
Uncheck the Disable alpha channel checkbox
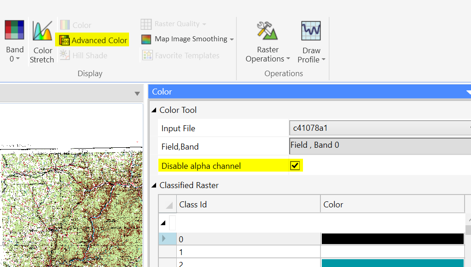point(295,165)
